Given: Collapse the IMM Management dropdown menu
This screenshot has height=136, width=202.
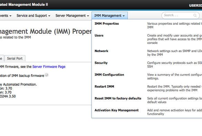Looking at the screenshot, I should (109, 16).
